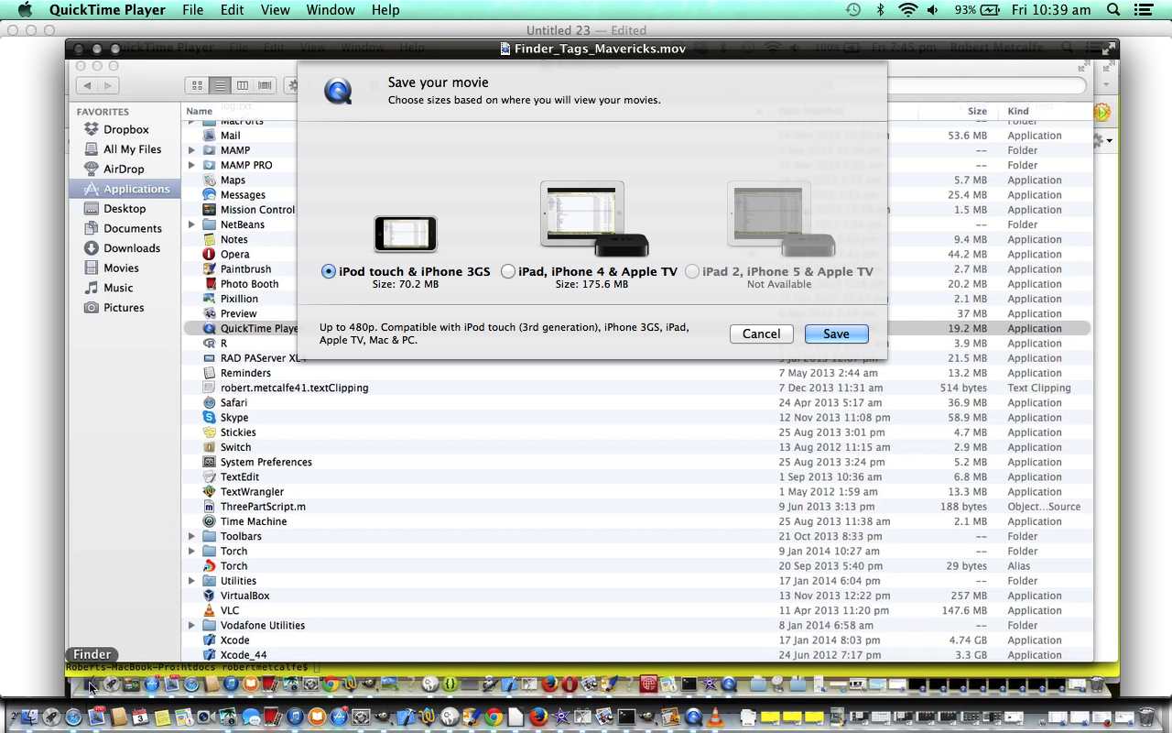Expand the MAMP folder
This screenshot has height=733, width=1172.
(x=191, y=150)
